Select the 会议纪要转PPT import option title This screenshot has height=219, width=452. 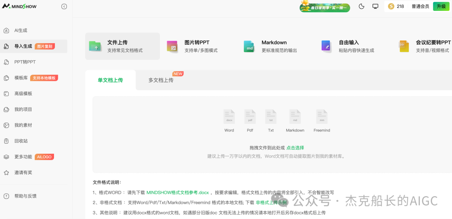coord(433,43)
